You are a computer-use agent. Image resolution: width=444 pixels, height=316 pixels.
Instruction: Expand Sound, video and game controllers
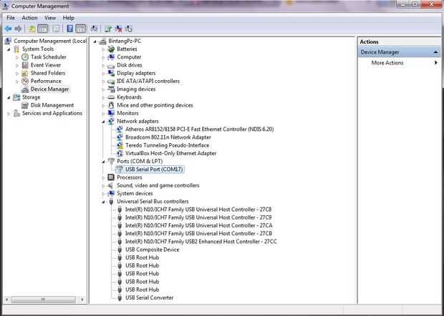click(x=103, y=186)
